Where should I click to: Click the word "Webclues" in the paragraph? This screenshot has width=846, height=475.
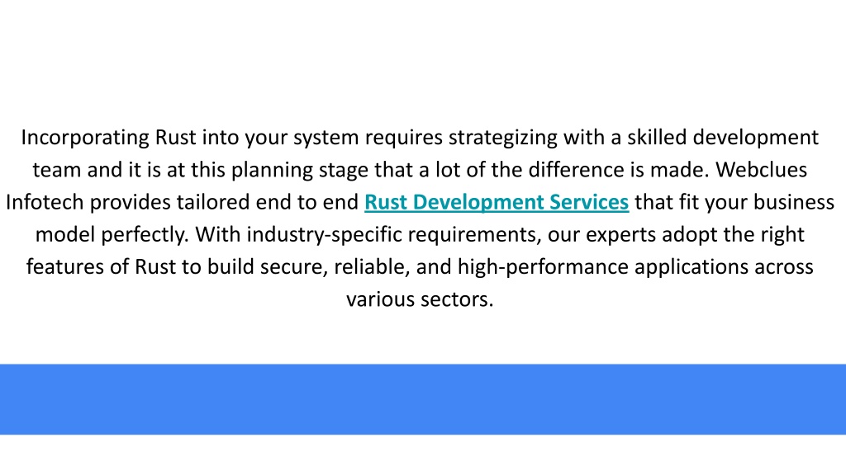pyautogui.click(x=761, y=170)
